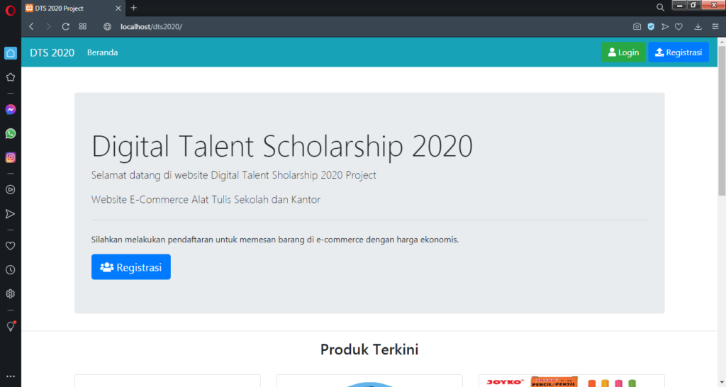Screen dimensions: 726x387
Task: Click the Opera menu logo
Action: (10, 10)
